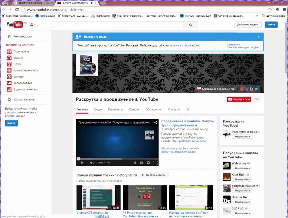Viewport: 288px width, 218px height.
Task: Open the Другие закладки bookmarks folder
Action: tap(273, 16)
